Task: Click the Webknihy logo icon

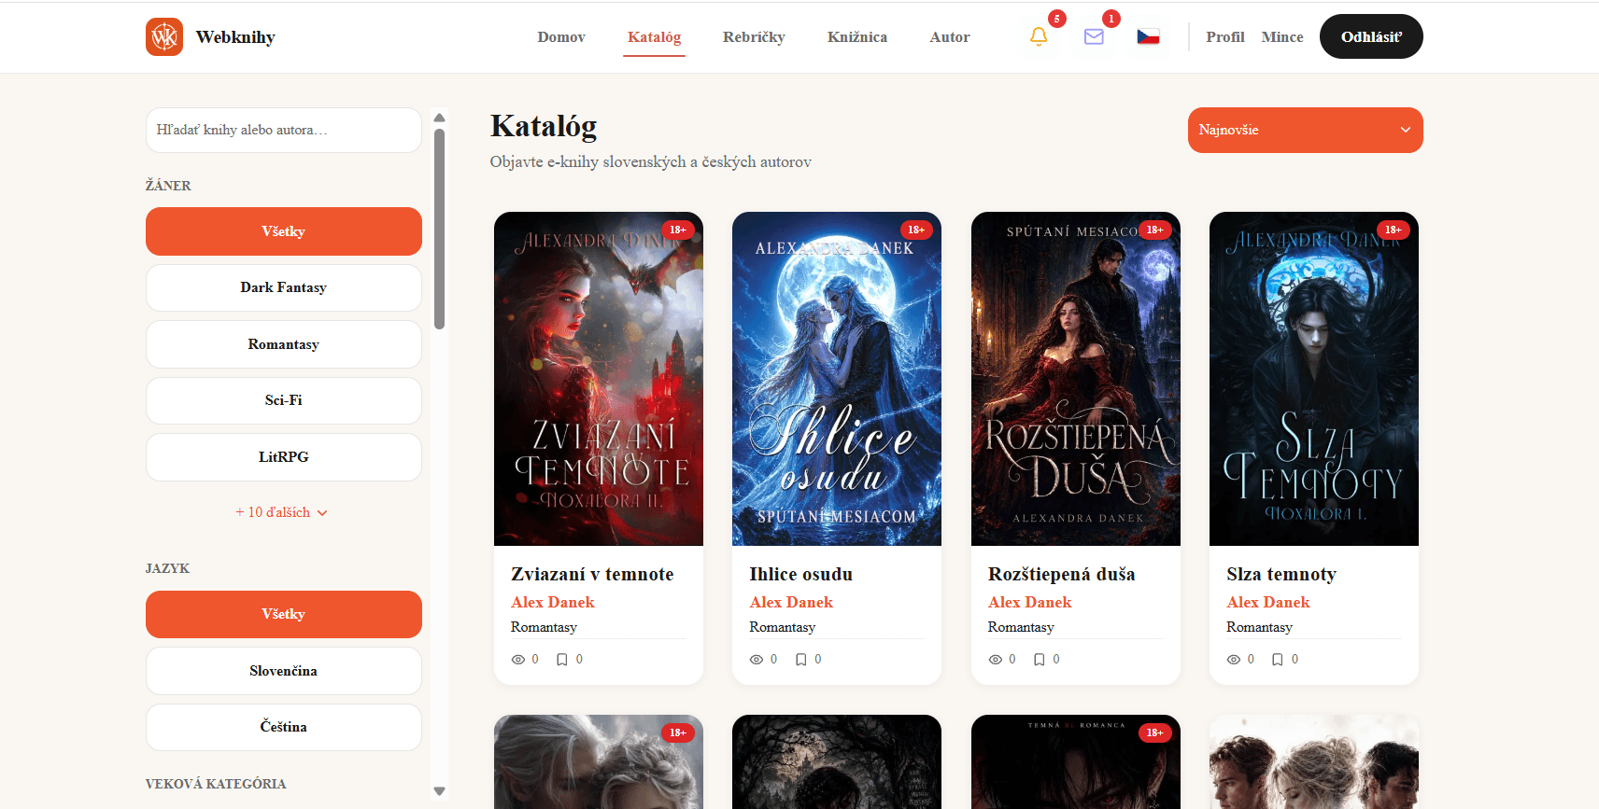Action: coord(164,37)
